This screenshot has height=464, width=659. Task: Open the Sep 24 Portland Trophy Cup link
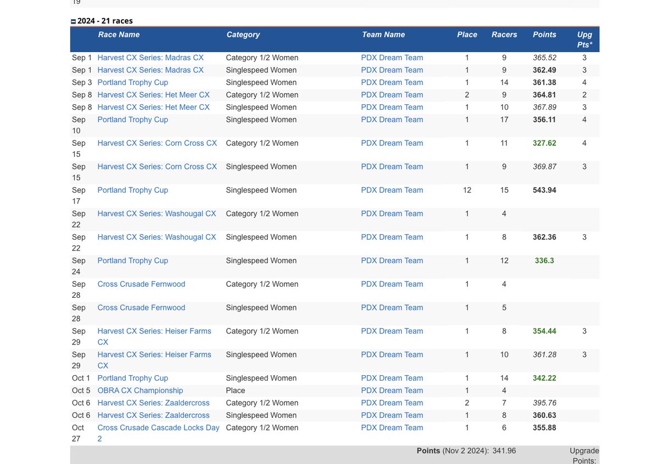click(133, 261)
